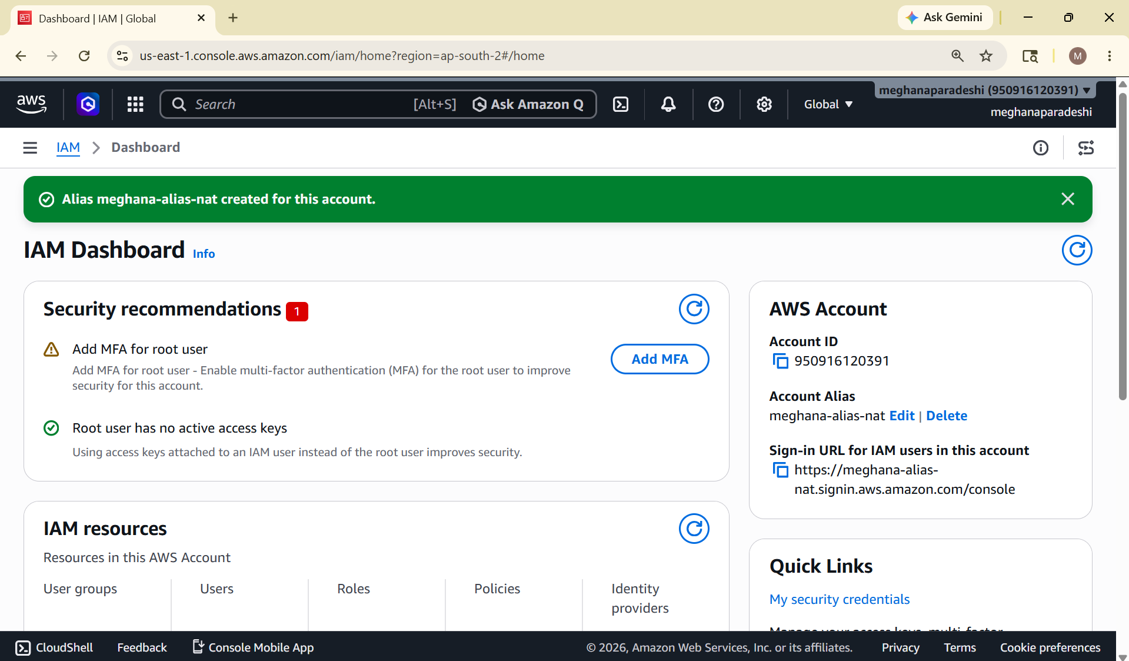Open the tutorials panel icon beside the info icon

coord(1086,148)
